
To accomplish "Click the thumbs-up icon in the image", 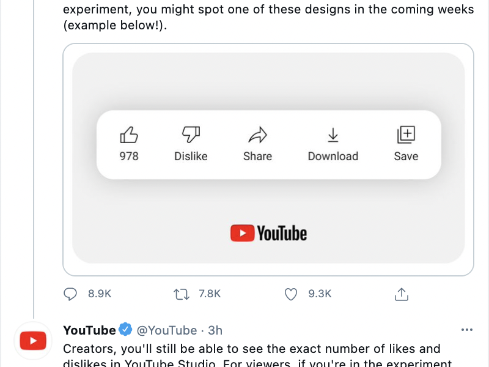I will click(129, 135).
